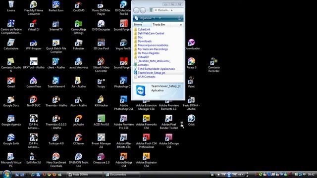Open Adobe Photoshop CS4 desktop icon
Image resolution: width=317 pixels, height=178 pixels.
tap(123, 103)
